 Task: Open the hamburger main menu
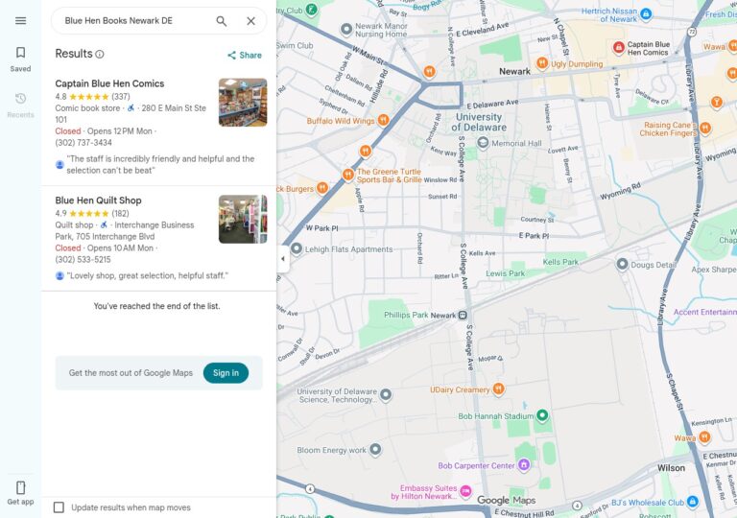pos(21,21)
